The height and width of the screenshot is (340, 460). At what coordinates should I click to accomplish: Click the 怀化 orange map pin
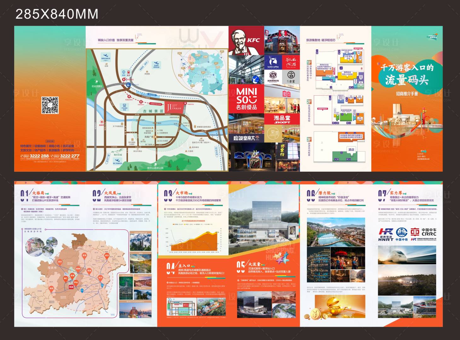tap(76, 283)
